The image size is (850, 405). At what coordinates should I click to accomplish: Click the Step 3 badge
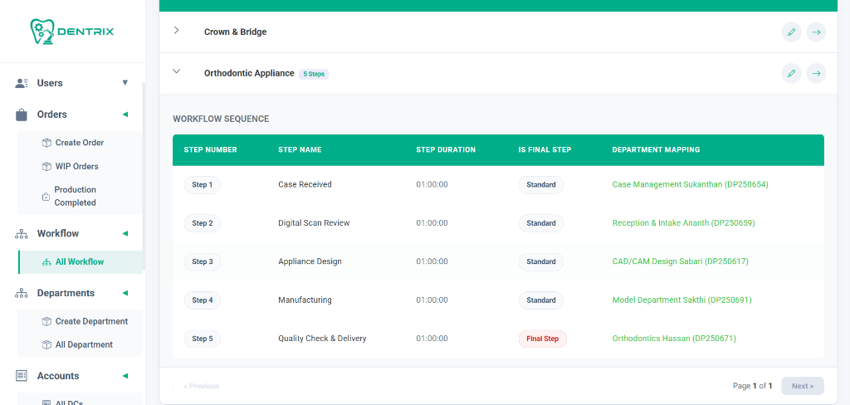click(203, 262)
